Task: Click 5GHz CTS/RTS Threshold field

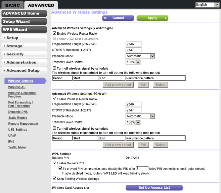Action: click(133, 110)
